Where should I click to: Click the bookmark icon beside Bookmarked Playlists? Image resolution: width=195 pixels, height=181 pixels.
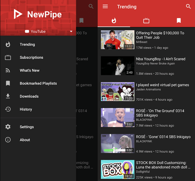8,83
